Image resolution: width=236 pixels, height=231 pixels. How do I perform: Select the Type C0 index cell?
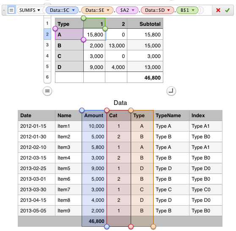[206, 190]
